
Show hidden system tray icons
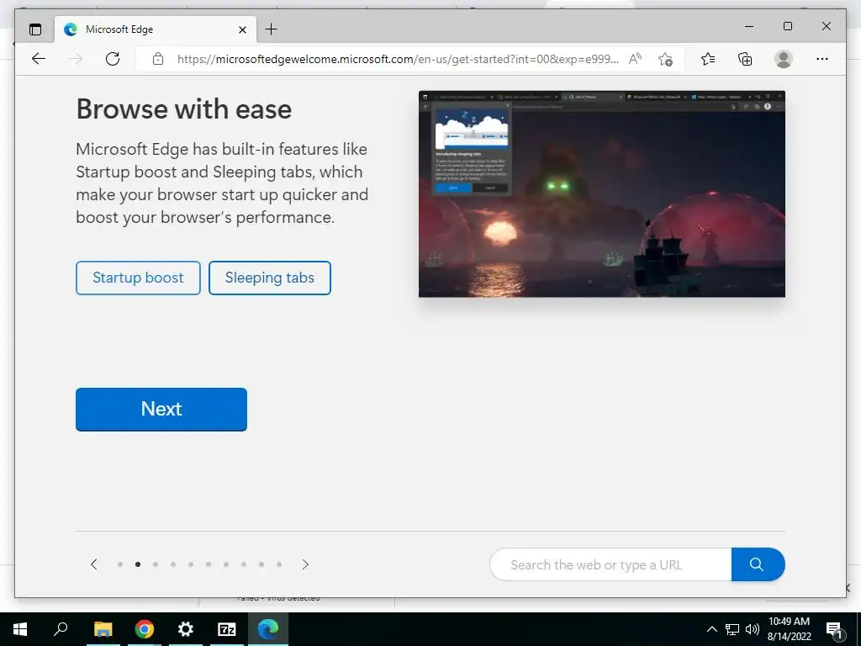click(711, 629)
